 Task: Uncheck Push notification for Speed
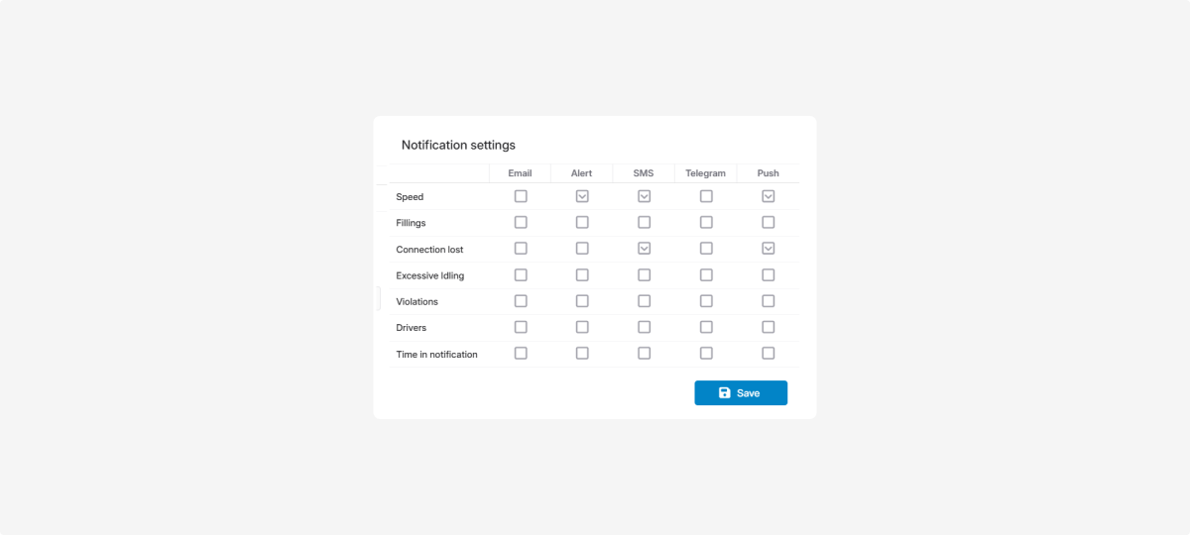click(768, 196)
